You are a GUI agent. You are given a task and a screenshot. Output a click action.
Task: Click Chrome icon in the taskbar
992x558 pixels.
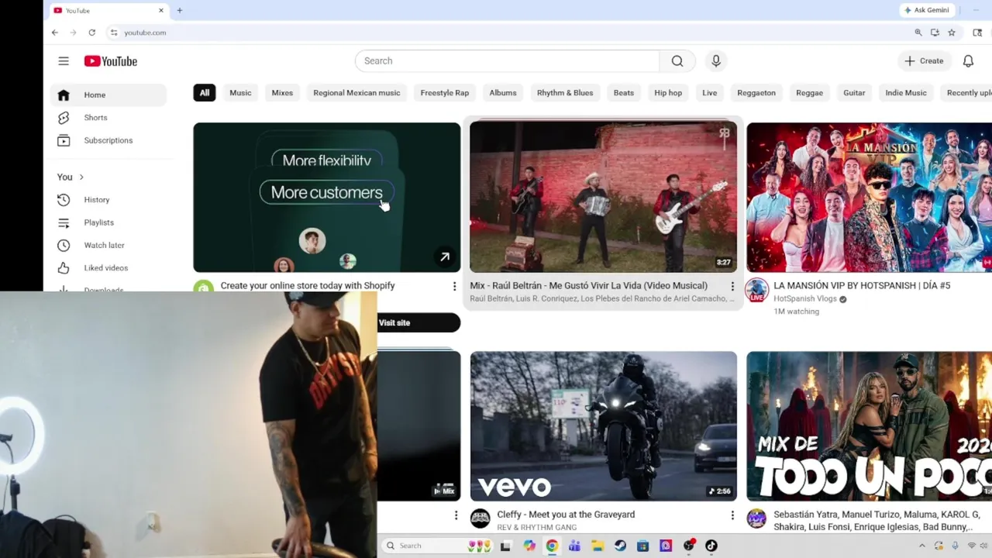point(552,546)
